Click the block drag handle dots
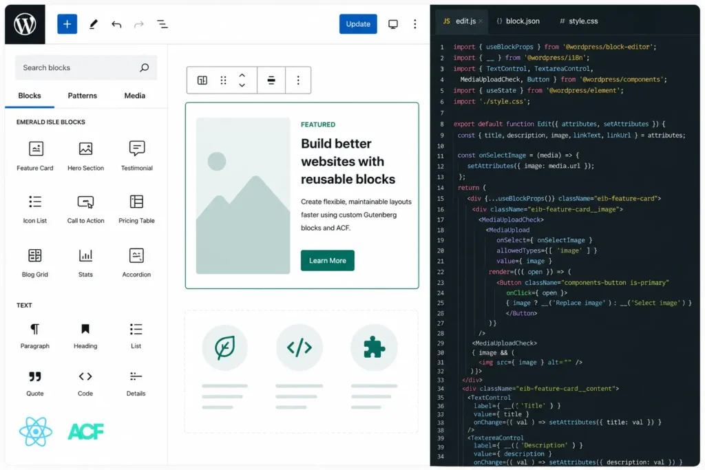The width and height of the screenshot is (705, 470). pos(223,80)
